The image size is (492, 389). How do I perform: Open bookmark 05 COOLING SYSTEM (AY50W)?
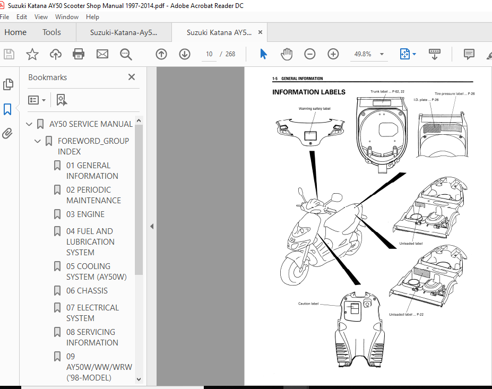[x=96, y=271]
